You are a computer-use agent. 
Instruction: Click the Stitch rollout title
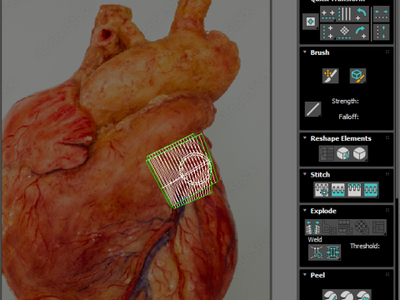click(x=320, y=175)
